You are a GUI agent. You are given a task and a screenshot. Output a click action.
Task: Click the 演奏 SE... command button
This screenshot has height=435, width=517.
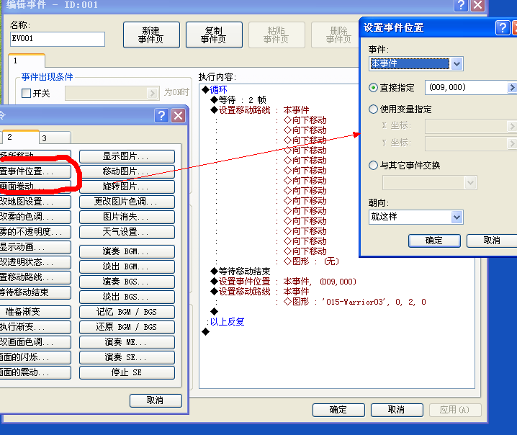point(127,358)
